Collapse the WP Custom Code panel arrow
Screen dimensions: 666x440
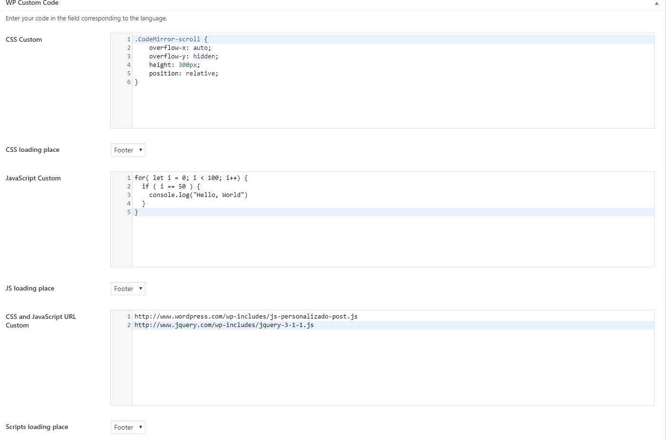(x=656, y=3)
